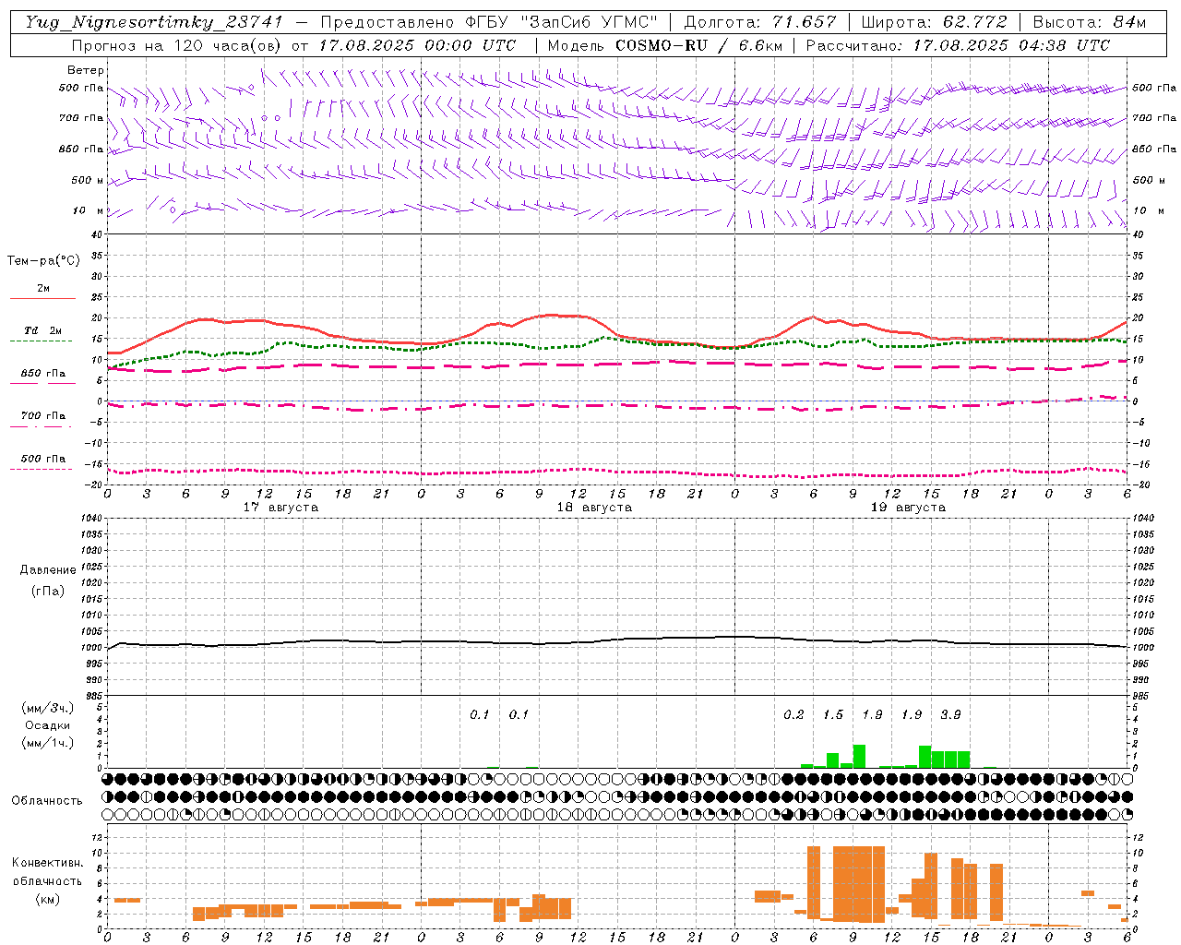Click the model name "COSMO-RU / 6.6км"
This screenshot has height=945, width=1181.
pos(699,45)
